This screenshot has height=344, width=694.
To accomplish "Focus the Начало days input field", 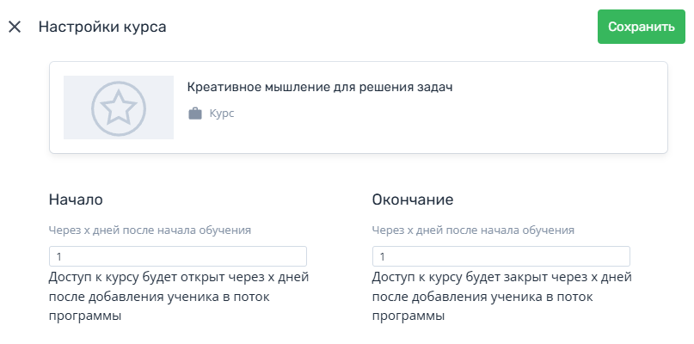I will pyautogui.click(x=178, y=256).
